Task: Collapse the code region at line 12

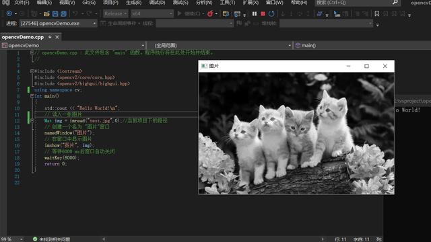Action: pyautogui.click(x=32, y=120)
